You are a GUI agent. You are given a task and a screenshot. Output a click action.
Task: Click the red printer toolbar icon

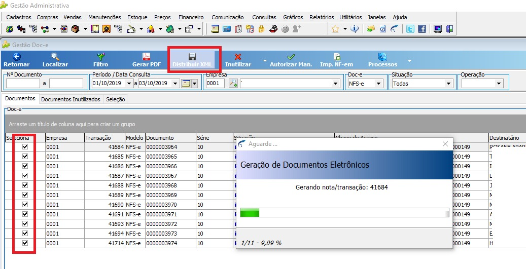tap(273, 29)
